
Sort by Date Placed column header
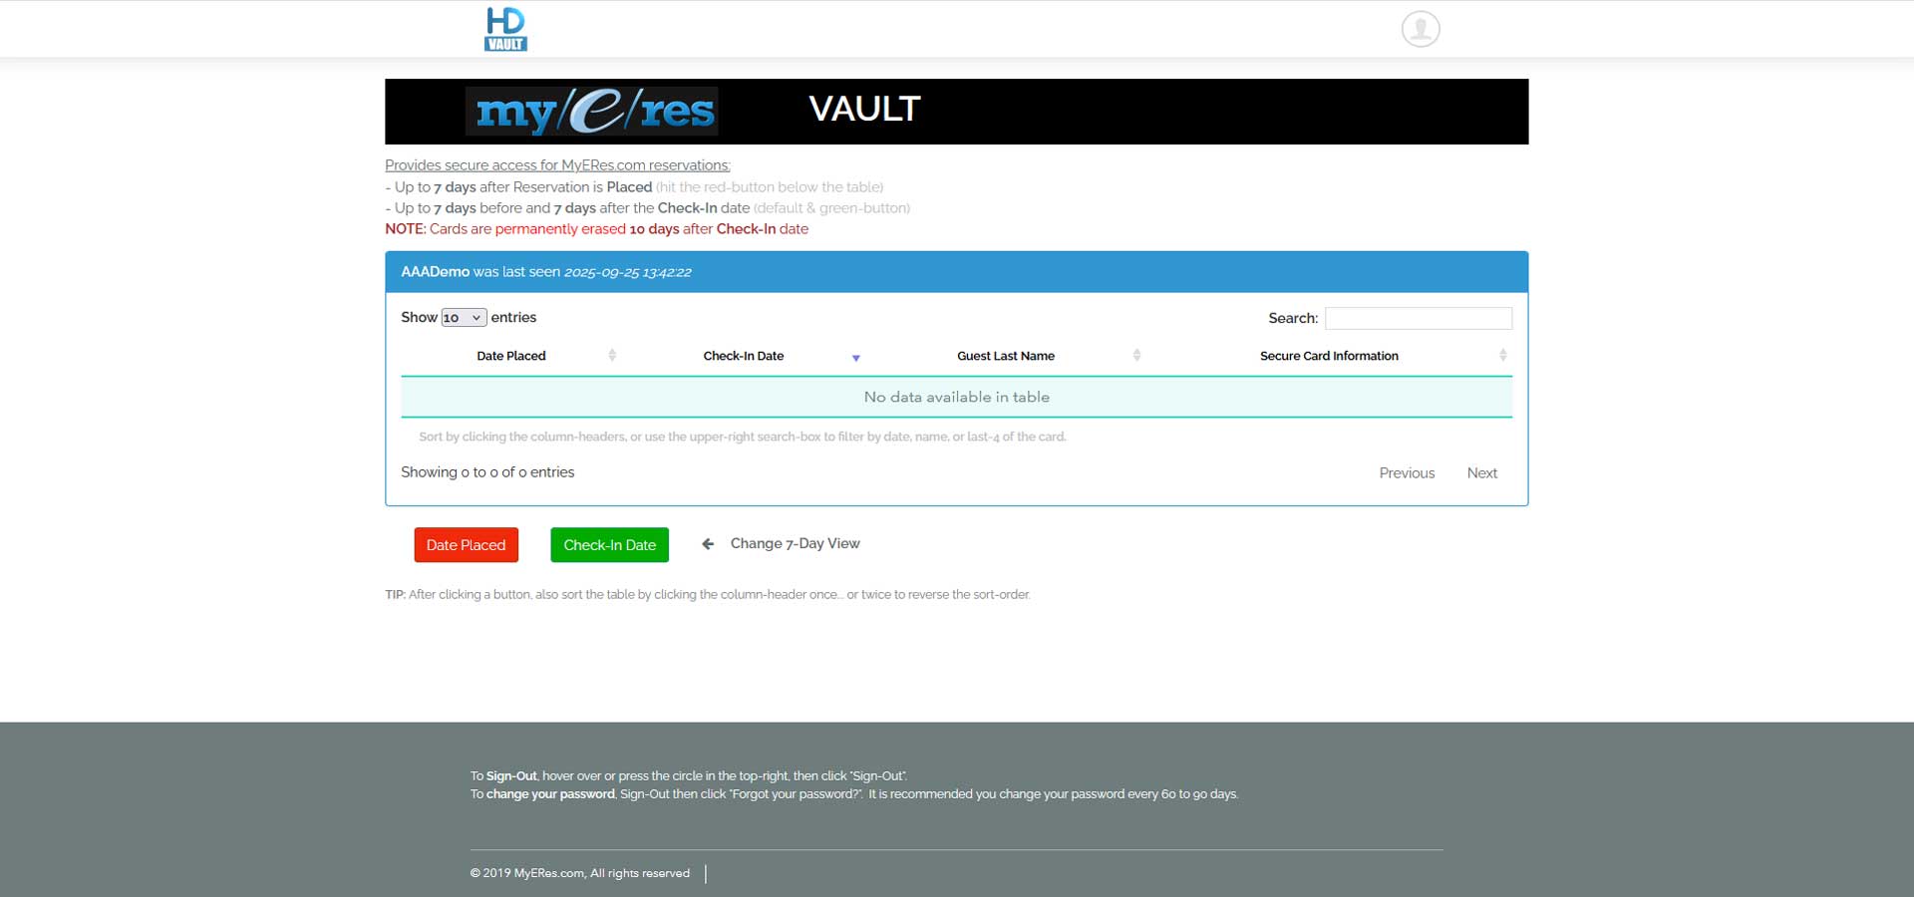pos(510,356)
